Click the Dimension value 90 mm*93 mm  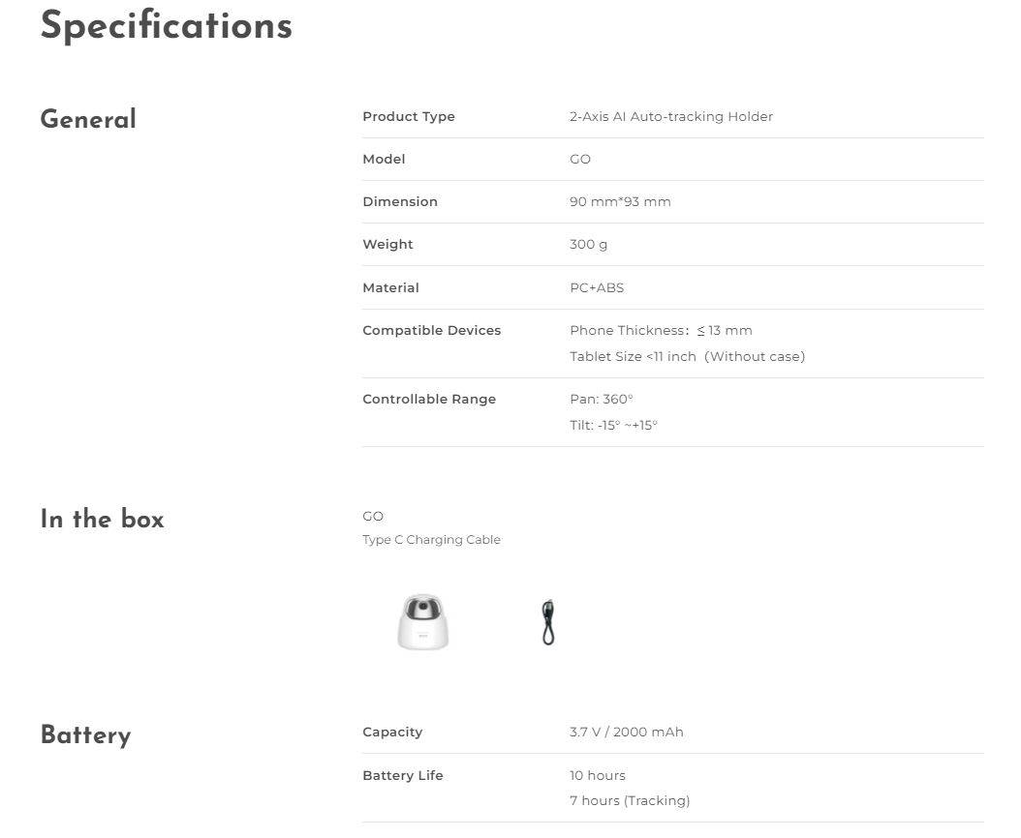(620, 201)
